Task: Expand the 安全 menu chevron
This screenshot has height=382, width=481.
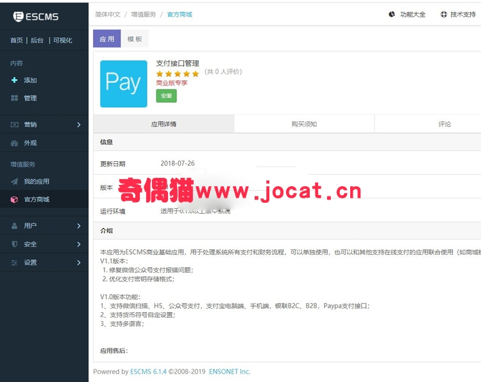Action: tap(79, 244)
